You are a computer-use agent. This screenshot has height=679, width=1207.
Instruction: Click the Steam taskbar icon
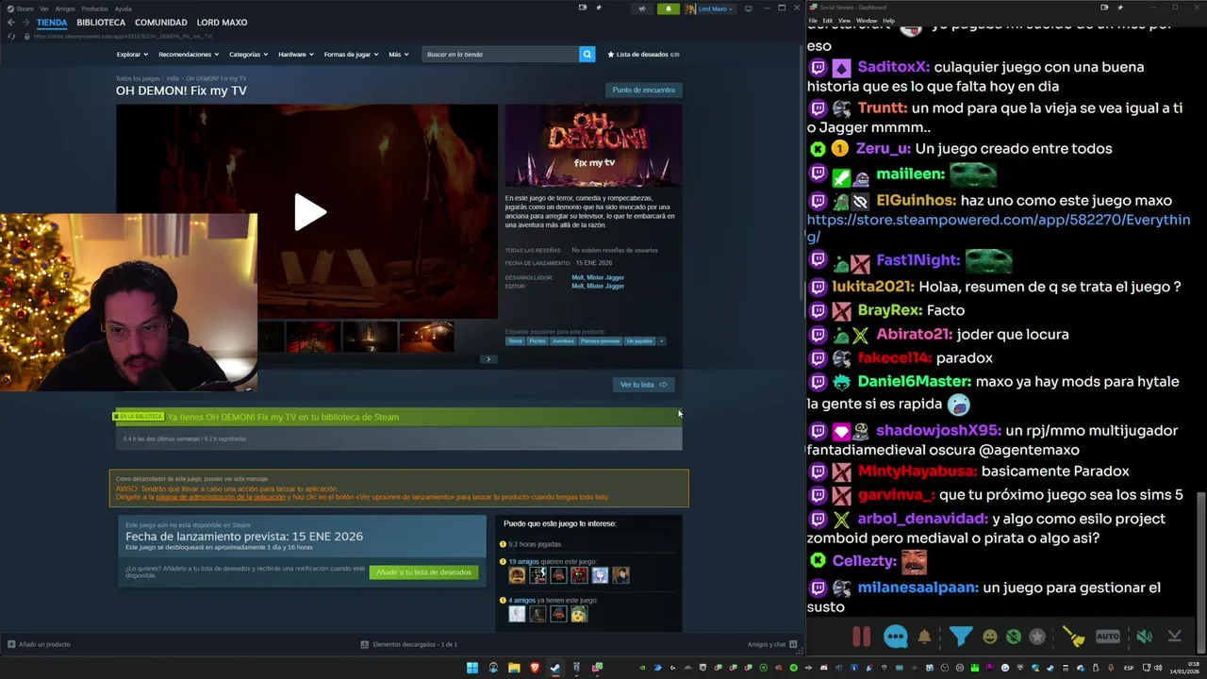point(555,668)
